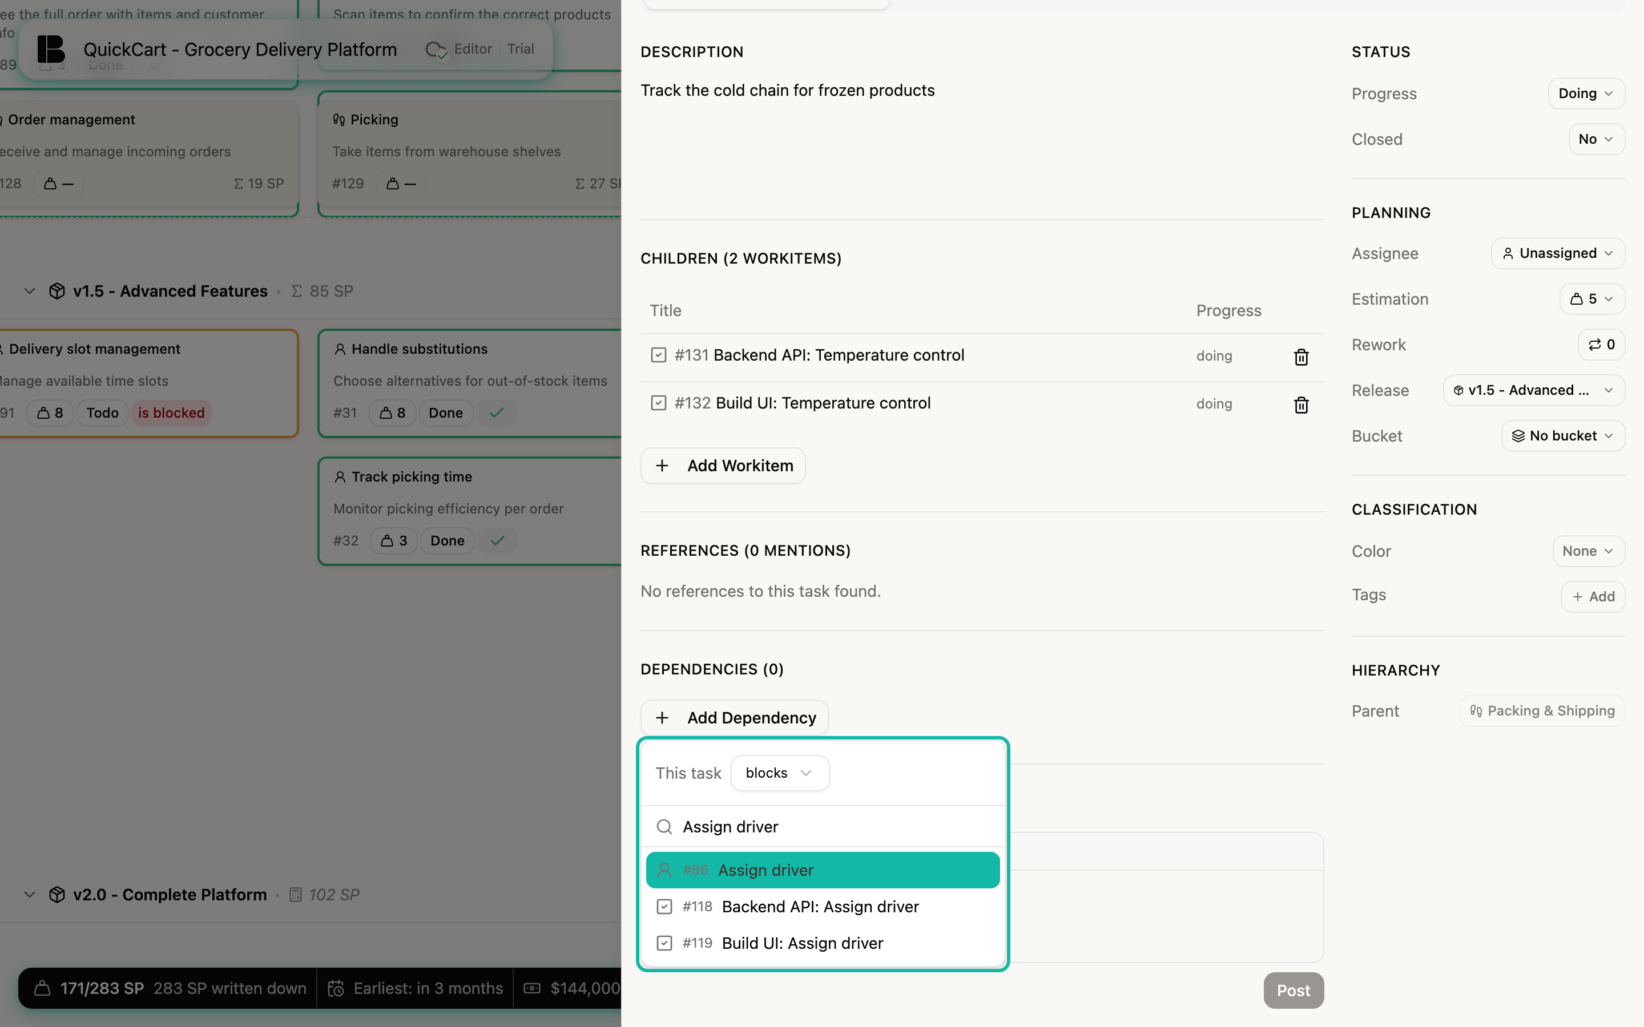Open the Assignee dropdown showing Unassigned

(1558, 253)
